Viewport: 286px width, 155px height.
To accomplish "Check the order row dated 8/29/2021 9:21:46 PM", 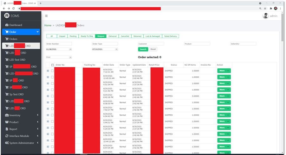I will [x=52, y=90].
